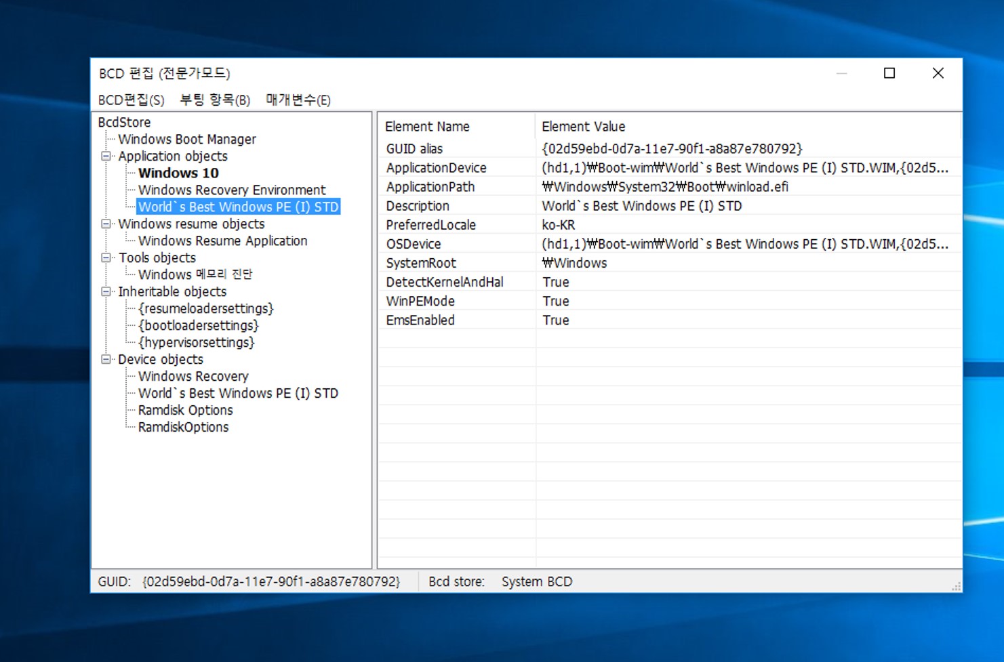This screenshot has width=1004, height=662.
Task: Select the bold Windows 10 entry
Action: pyautogui.click(x=178, y=173)
